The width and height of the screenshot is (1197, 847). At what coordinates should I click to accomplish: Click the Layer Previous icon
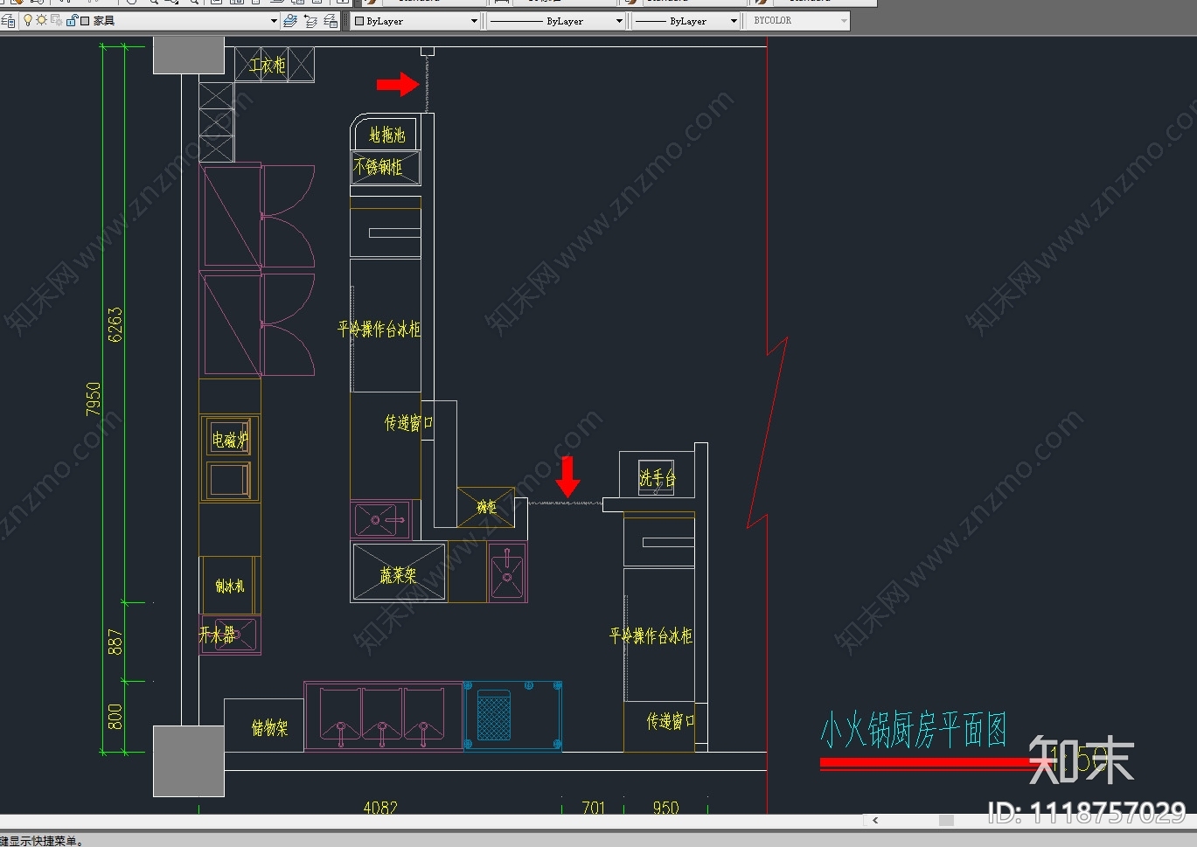point(310,21)
